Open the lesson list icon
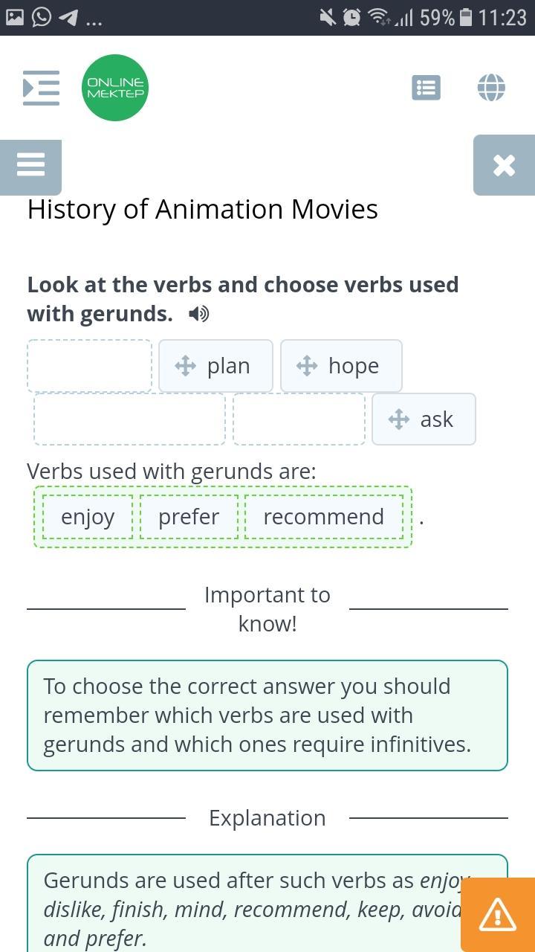This screenshot has height=952, width=535. pos(426,88)
